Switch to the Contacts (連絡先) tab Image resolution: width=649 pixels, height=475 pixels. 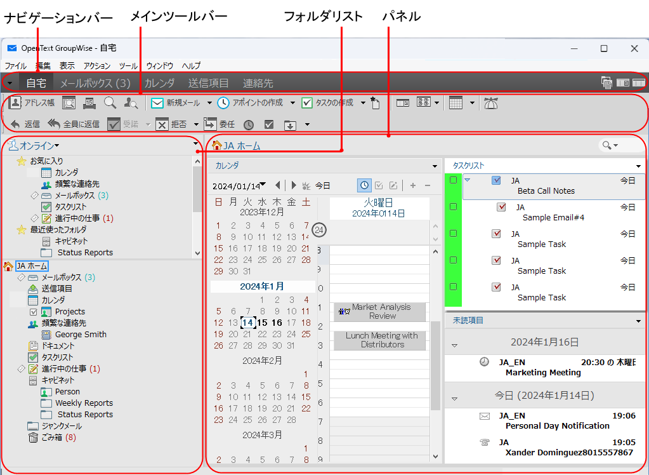258,83
